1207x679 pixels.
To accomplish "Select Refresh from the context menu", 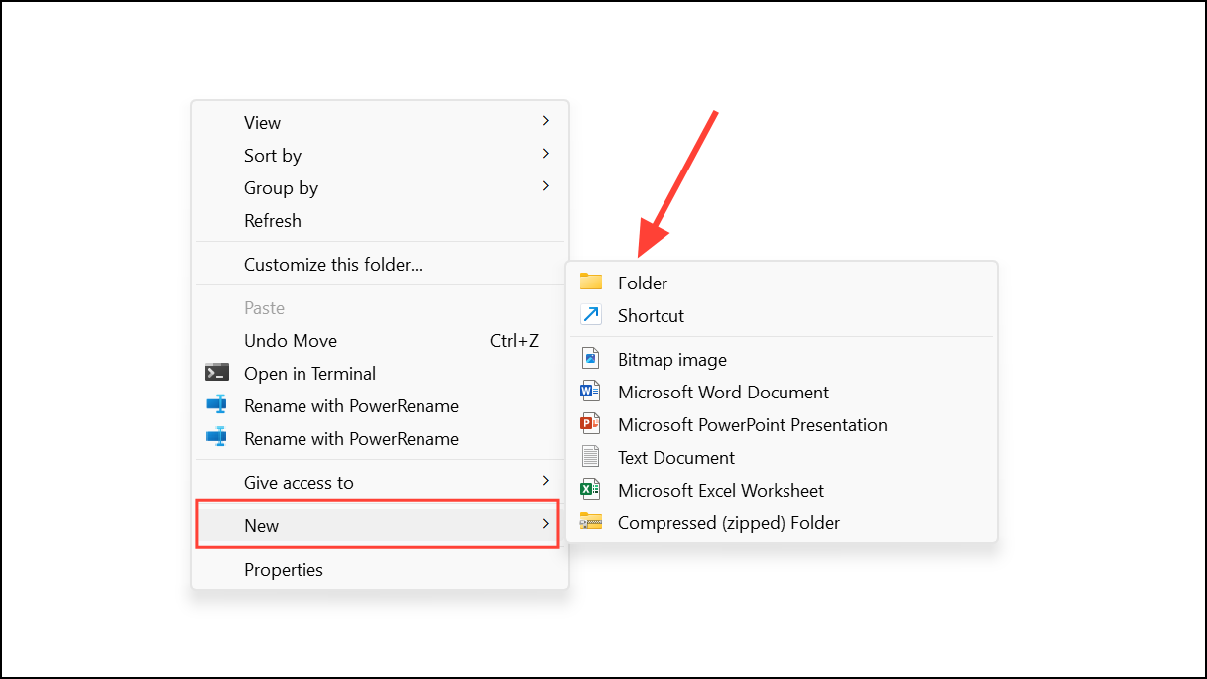I will (273, 220).
